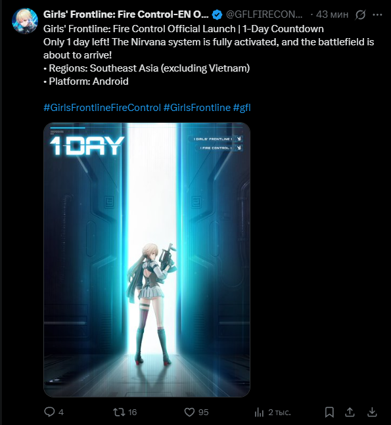This screenshot has width=391, height=425.
Task: Enlarge the 1 DAY countdown image
Action: tap(147, 259)
